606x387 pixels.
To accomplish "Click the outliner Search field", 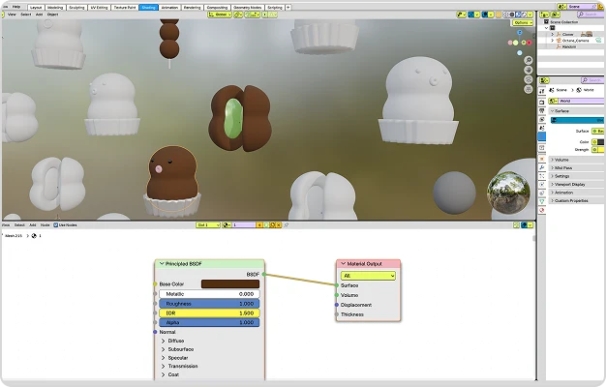I will pos(591,15).
